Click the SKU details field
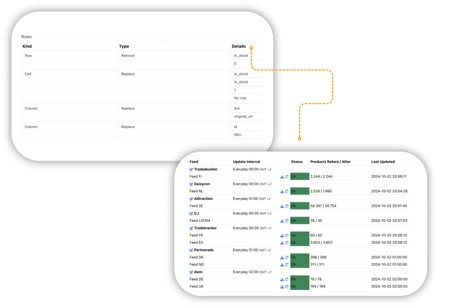461x307 pixels. point(247,135)
